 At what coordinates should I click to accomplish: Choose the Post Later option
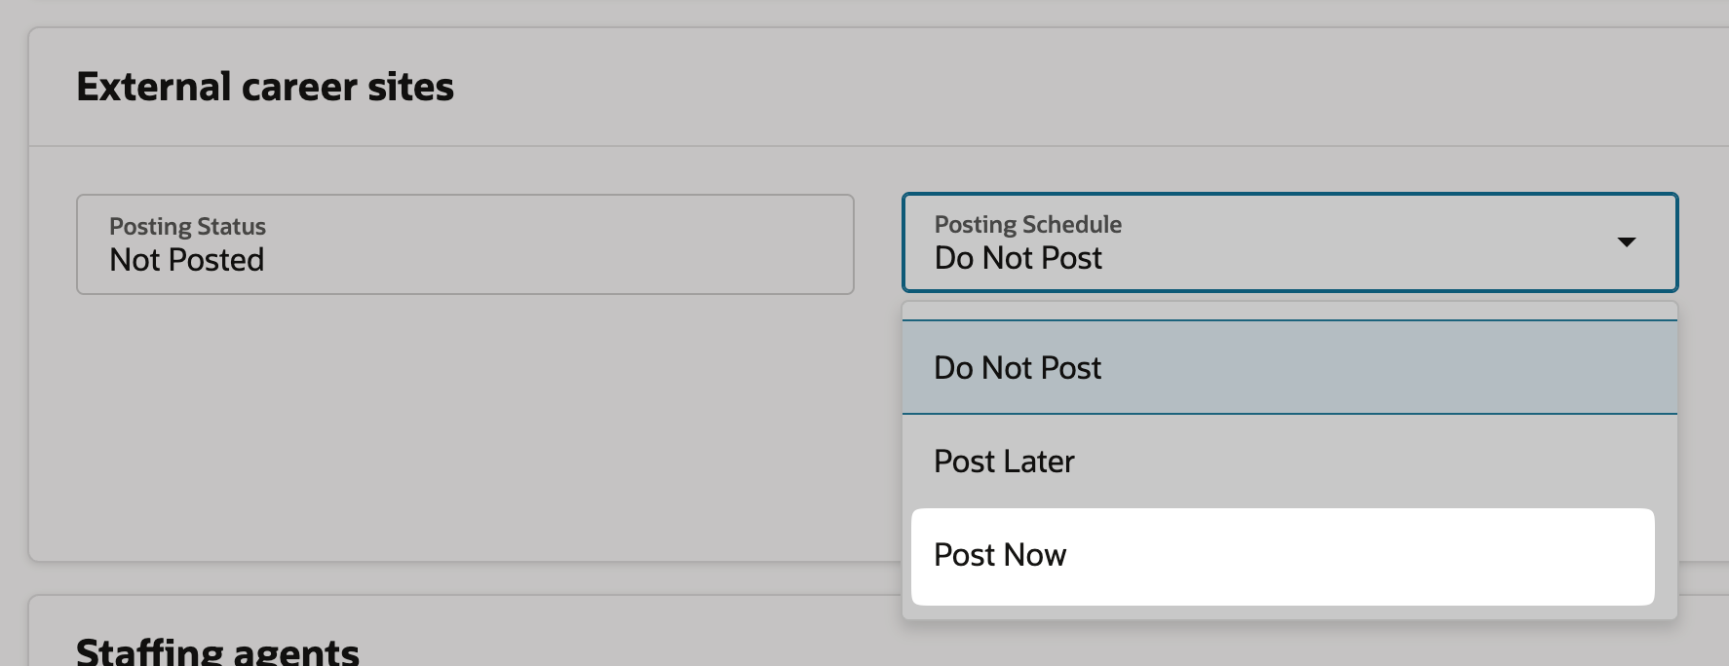coord(1289,462)
